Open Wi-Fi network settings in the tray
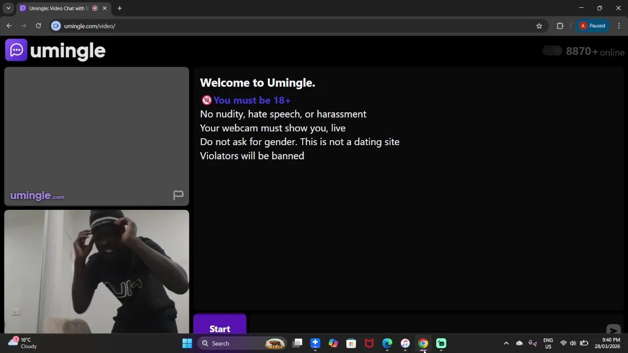The height and width of the screenshot is (353, 628). click(563, 343)
